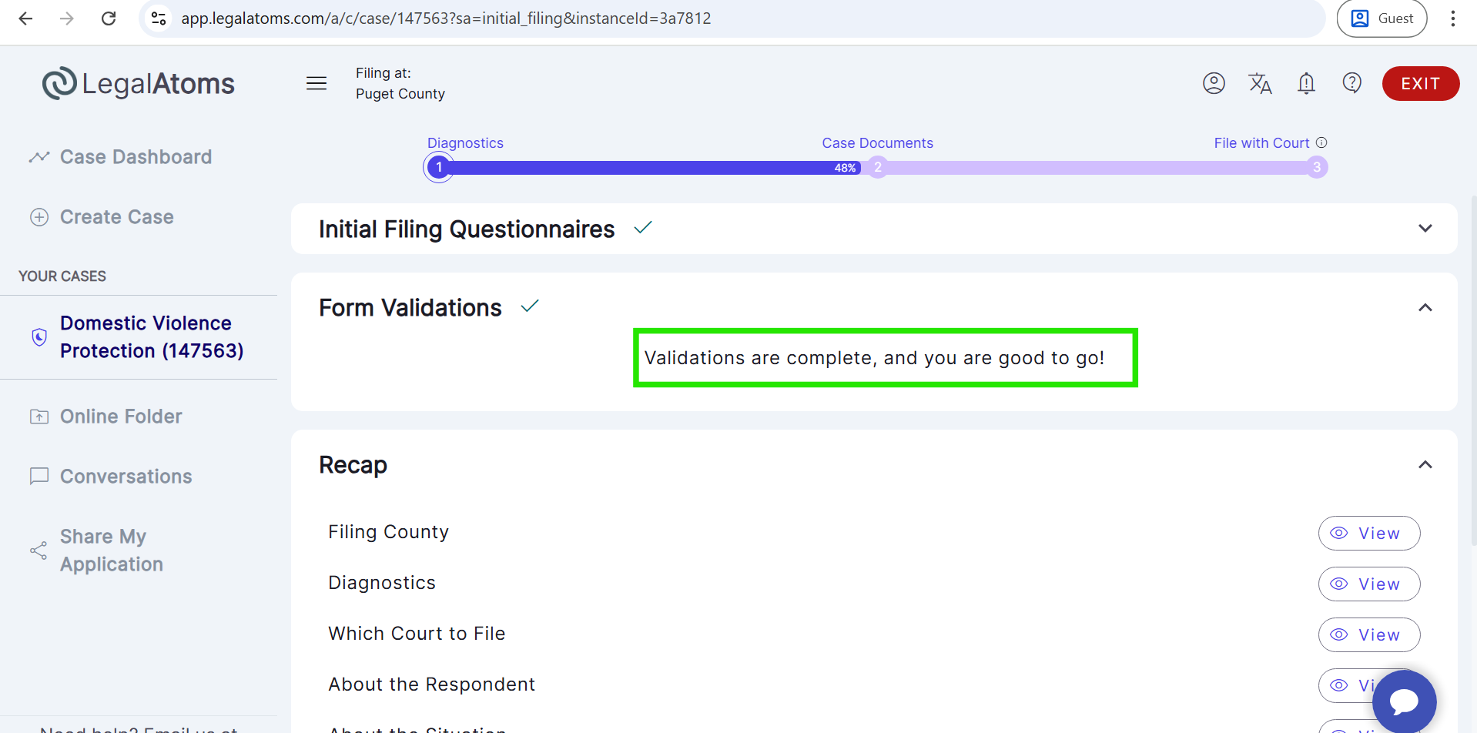Screen dimensions: 1477x733
Task: Click step 2 Case Documents progress marker
Action: [877, 167]
